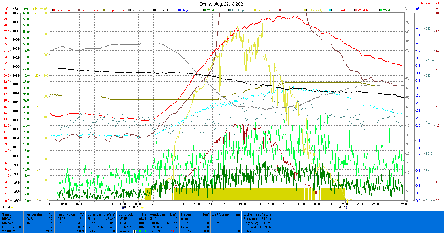Click the bright green Windböen legend swatch

[381, 10]
